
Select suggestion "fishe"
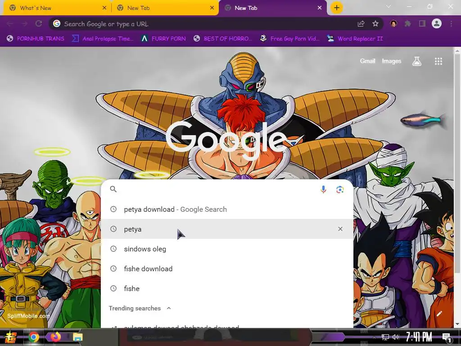coord(227,288)
